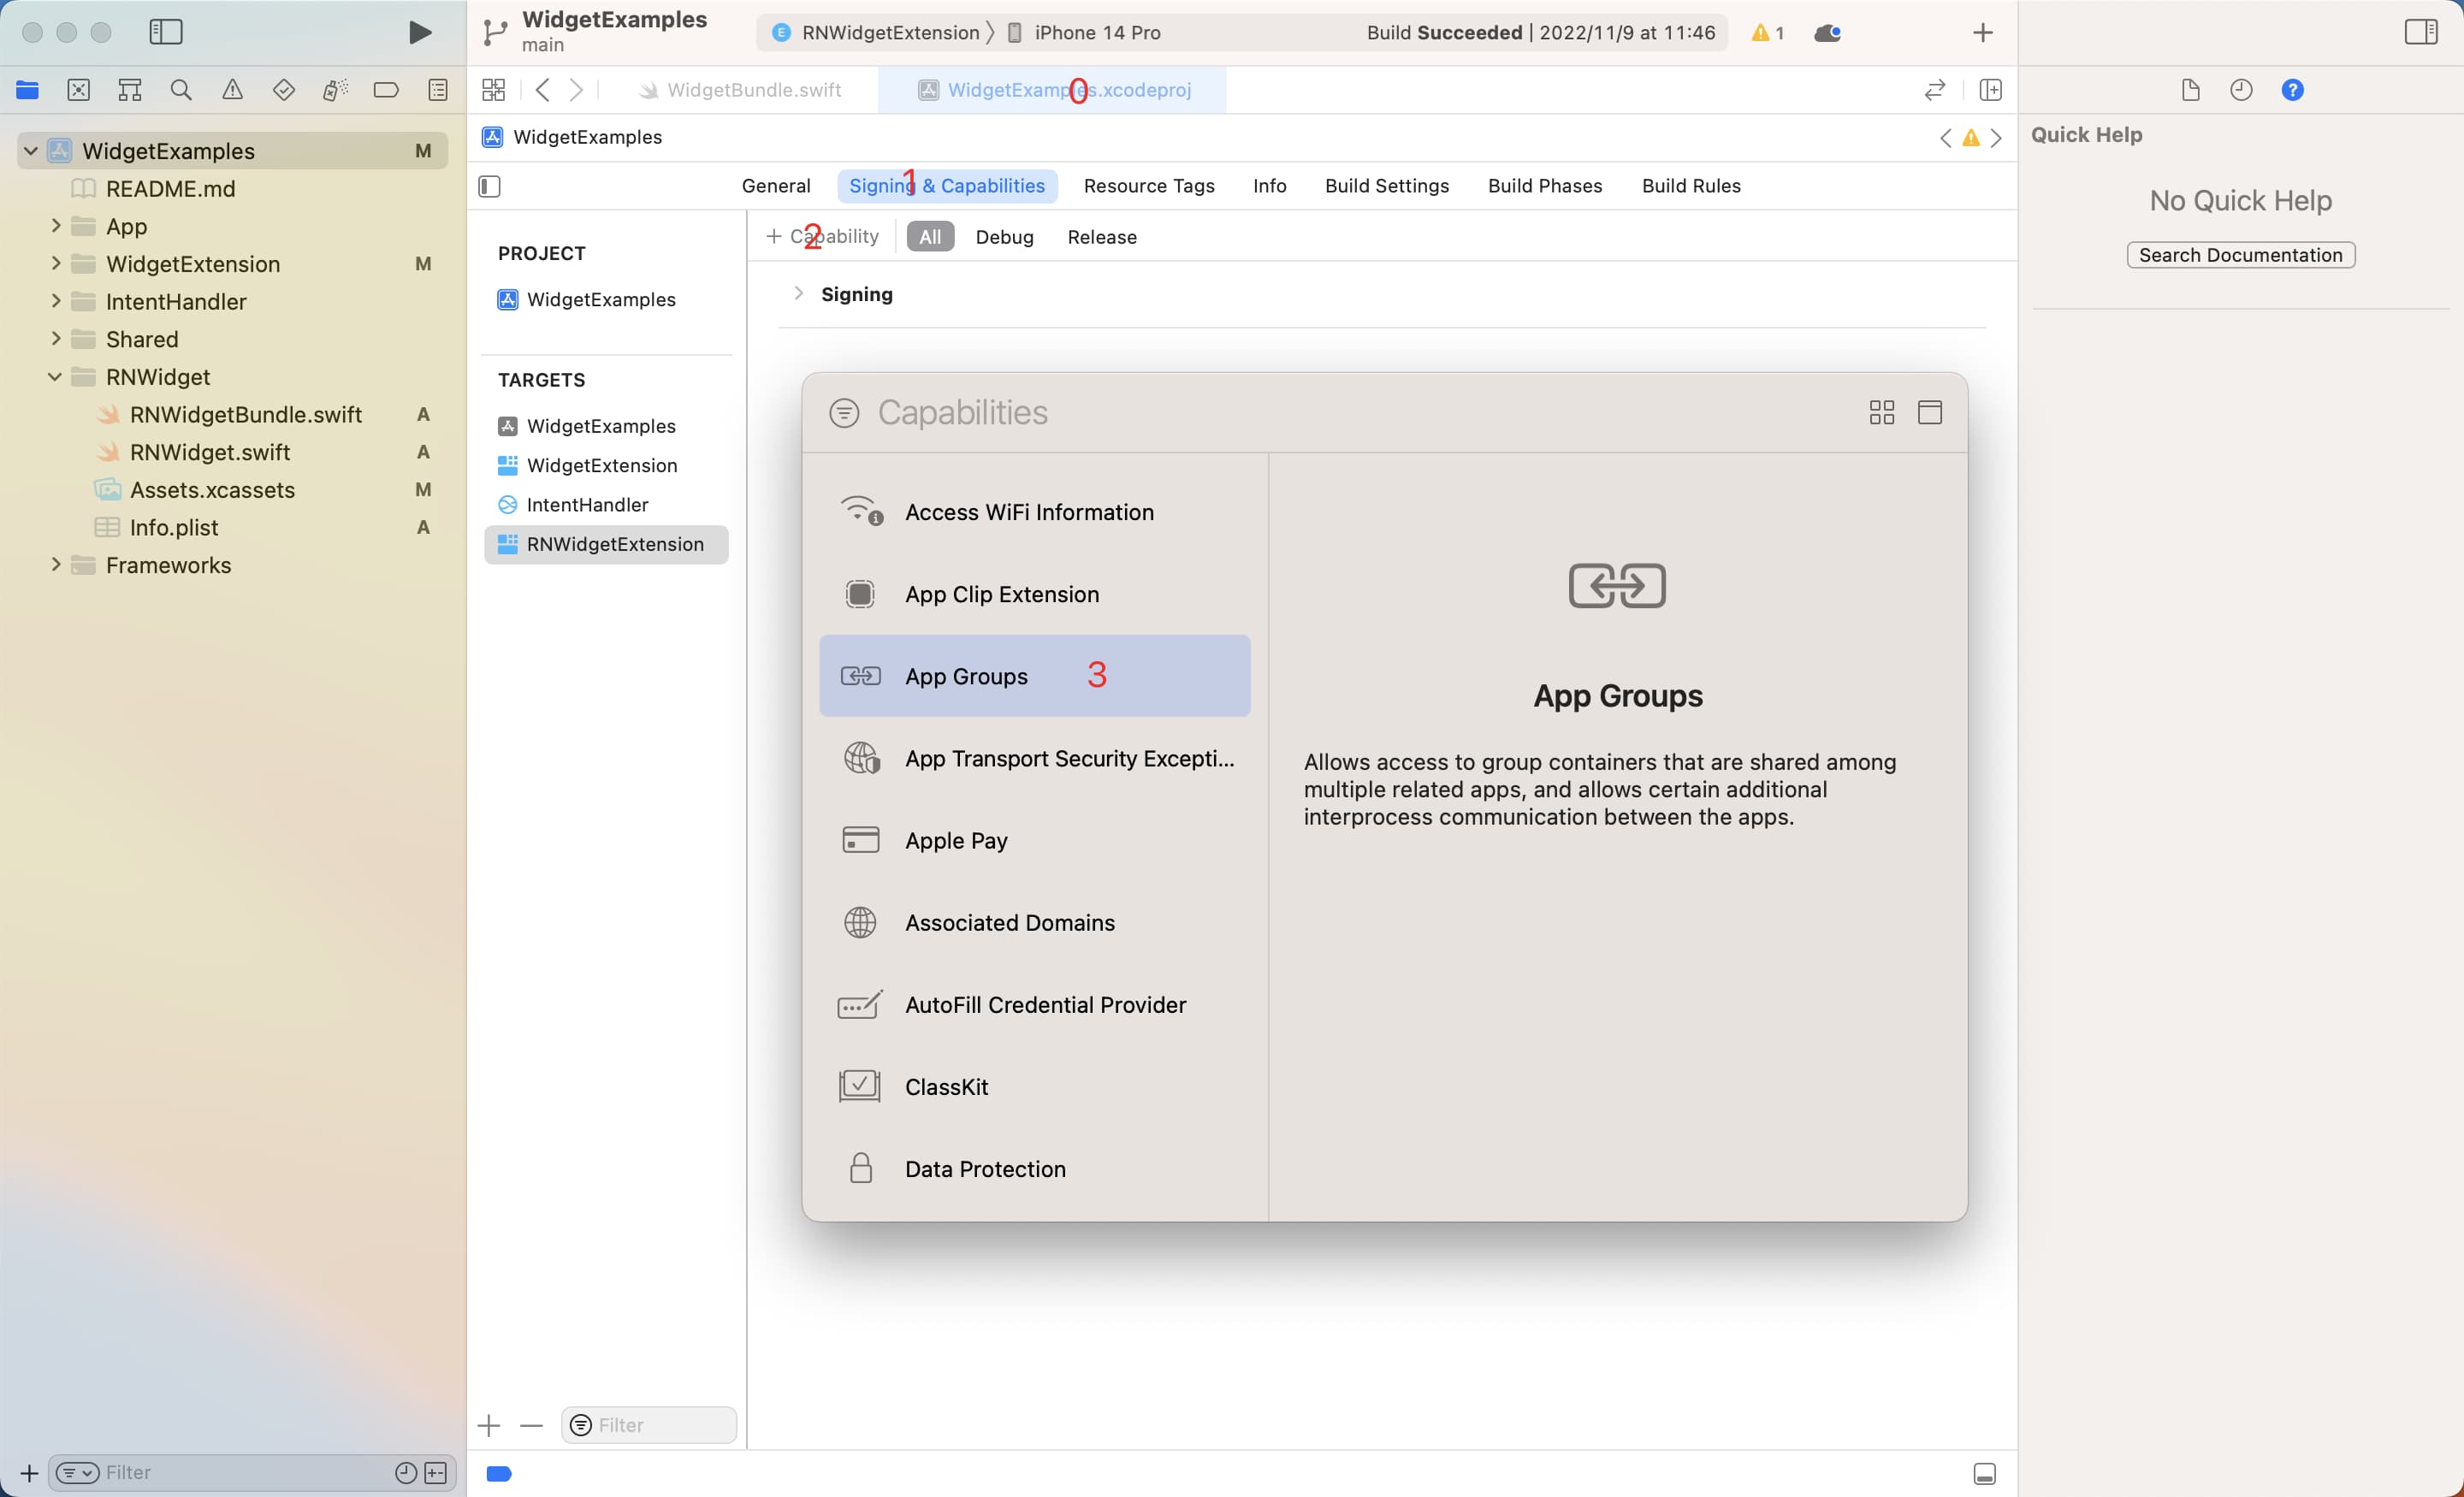This screenshot has height=1497, width=2464.
Task: Select the Debug configuration filter
Action: coord(1004,237)
